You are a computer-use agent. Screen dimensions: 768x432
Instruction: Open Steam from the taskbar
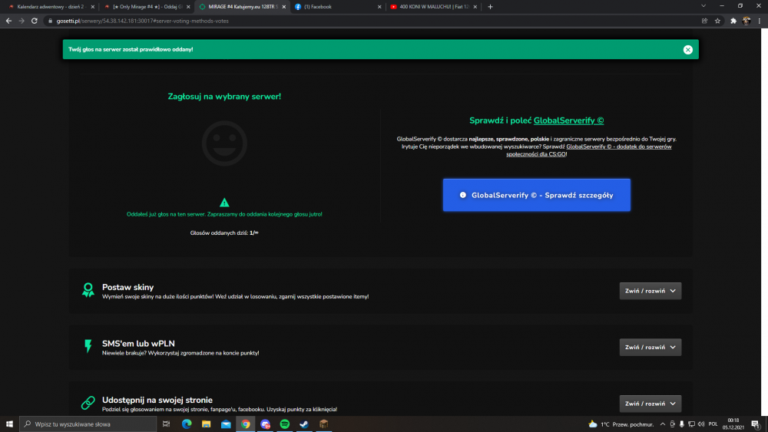[304, 424]
